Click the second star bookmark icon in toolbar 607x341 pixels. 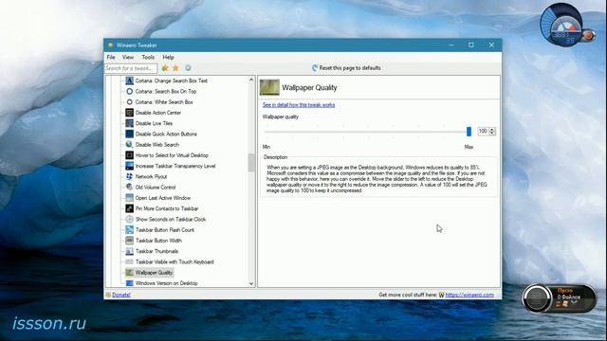tap(175, 68)
